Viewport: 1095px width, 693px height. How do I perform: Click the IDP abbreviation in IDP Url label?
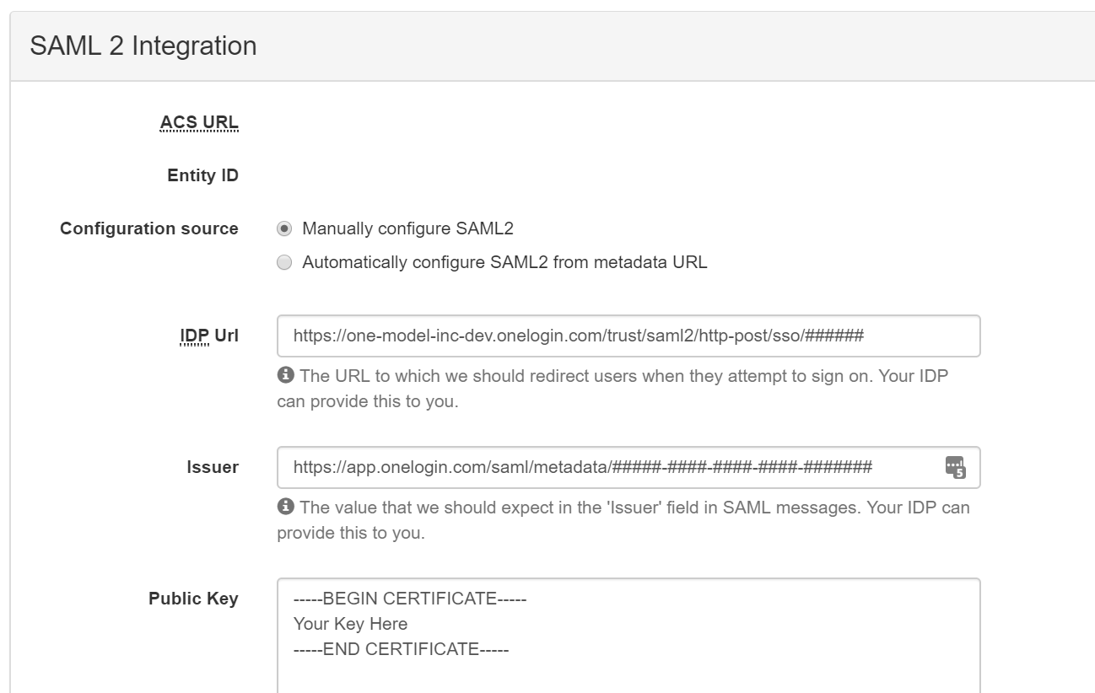tap(195, 336)
